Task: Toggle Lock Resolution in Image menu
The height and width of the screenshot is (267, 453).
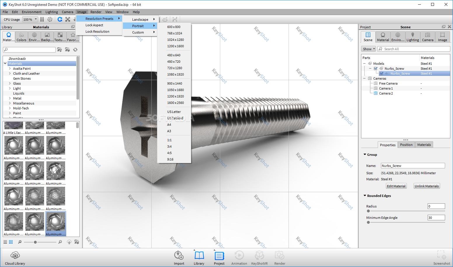Action: 99,32
